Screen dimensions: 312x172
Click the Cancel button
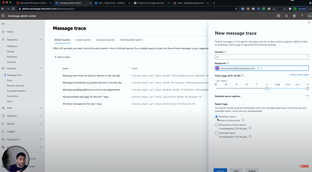pos(252,170)
